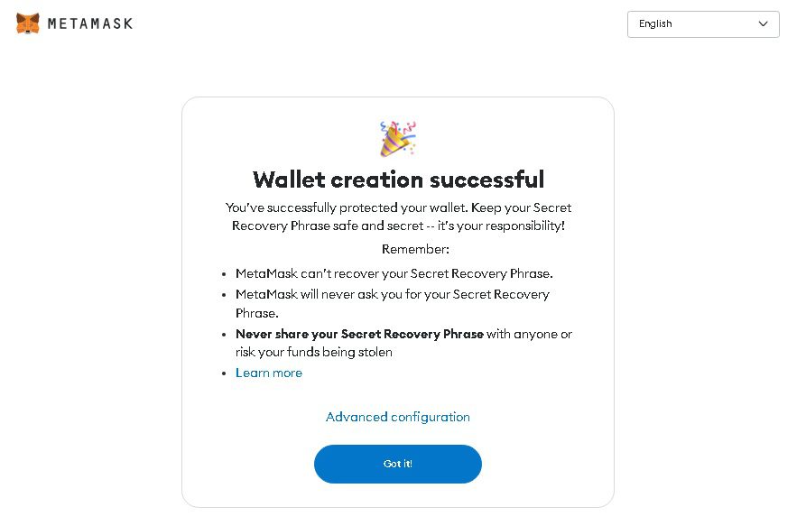Click the bullet point before "MetaMask can't recover"
The height and width of the screenshot is (516, 806).
225,274
